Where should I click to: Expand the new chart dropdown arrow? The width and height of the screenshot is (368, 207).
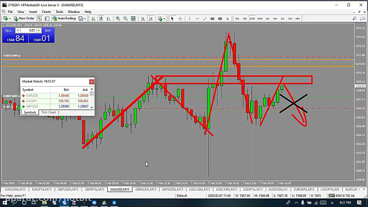[x=10, y=19]
